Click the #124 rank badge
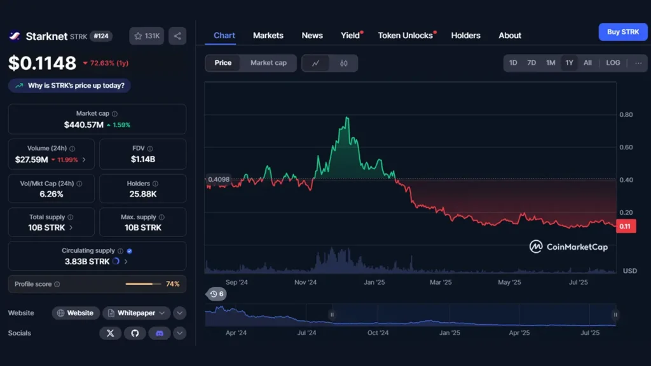Image resolution: width=651 pixels, height=366 pixels. click(x=101, y=36)
